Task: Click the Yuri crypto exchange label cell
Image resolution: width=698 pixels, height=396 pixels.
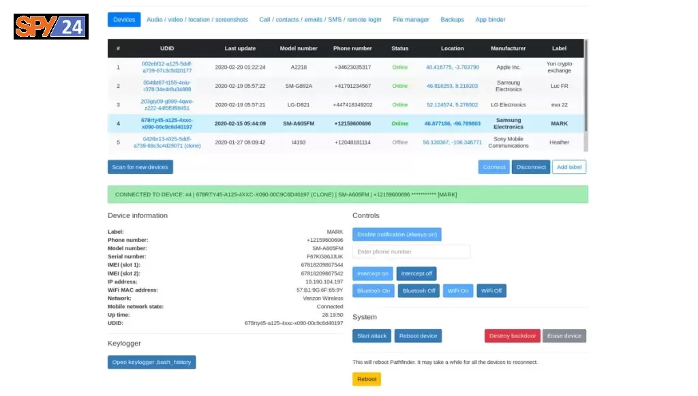Action: coord(559,67)
